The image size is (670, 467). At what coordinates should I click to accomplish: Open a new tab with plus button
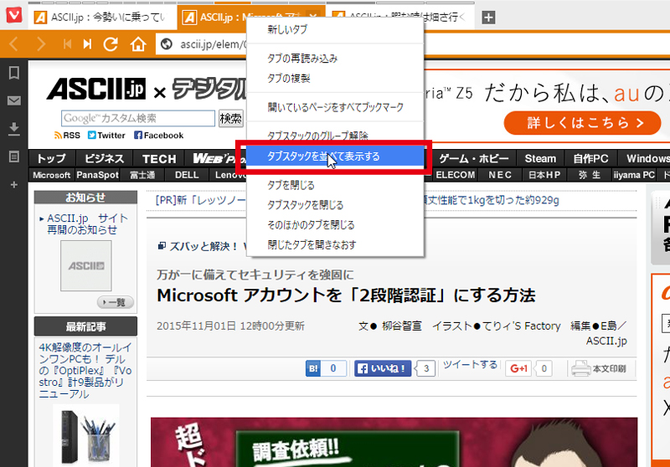(x=488, y=18)
